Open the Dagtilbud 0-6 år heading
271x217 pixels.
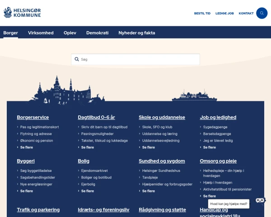pyautogui.click(x=96, y=118)
